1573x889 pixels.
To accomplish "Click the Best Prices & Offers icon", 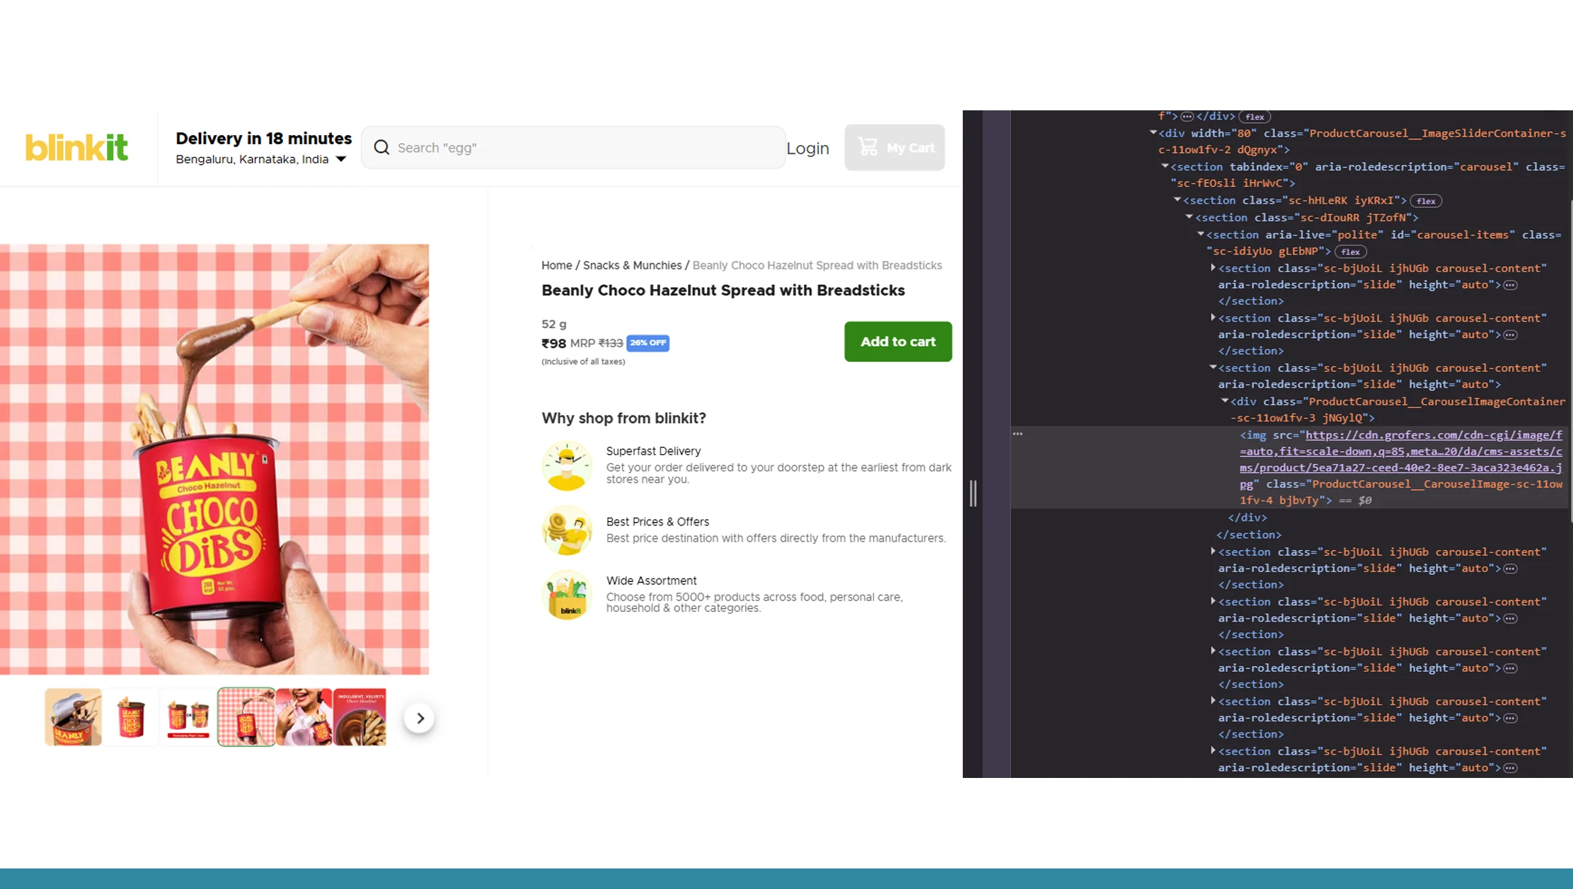I will click(x=567, y=530).
